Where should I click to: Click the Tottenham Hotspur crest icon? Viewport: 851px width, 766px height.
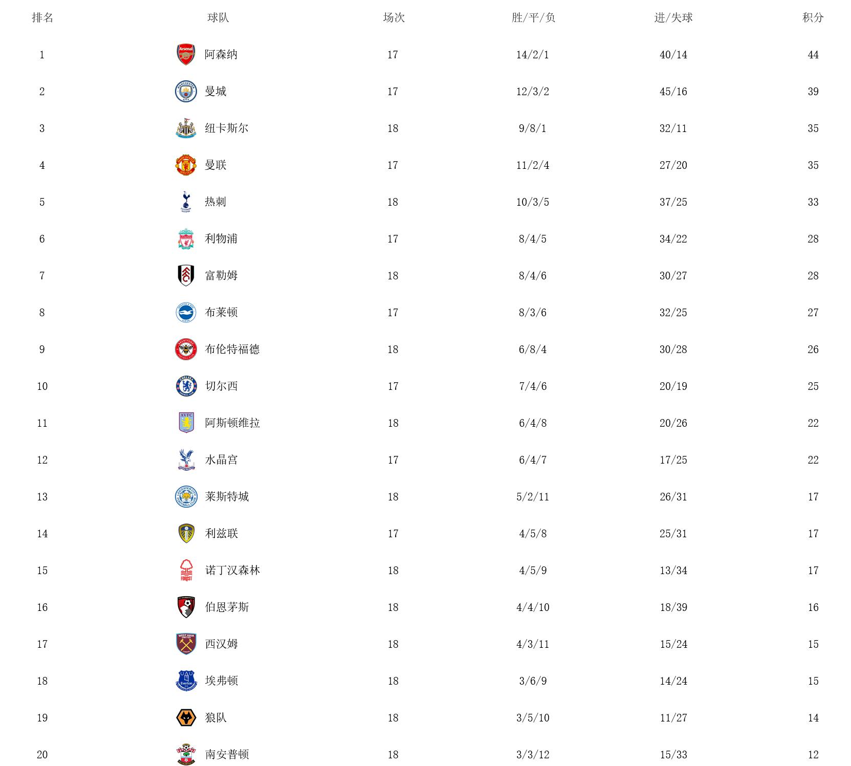186,202
